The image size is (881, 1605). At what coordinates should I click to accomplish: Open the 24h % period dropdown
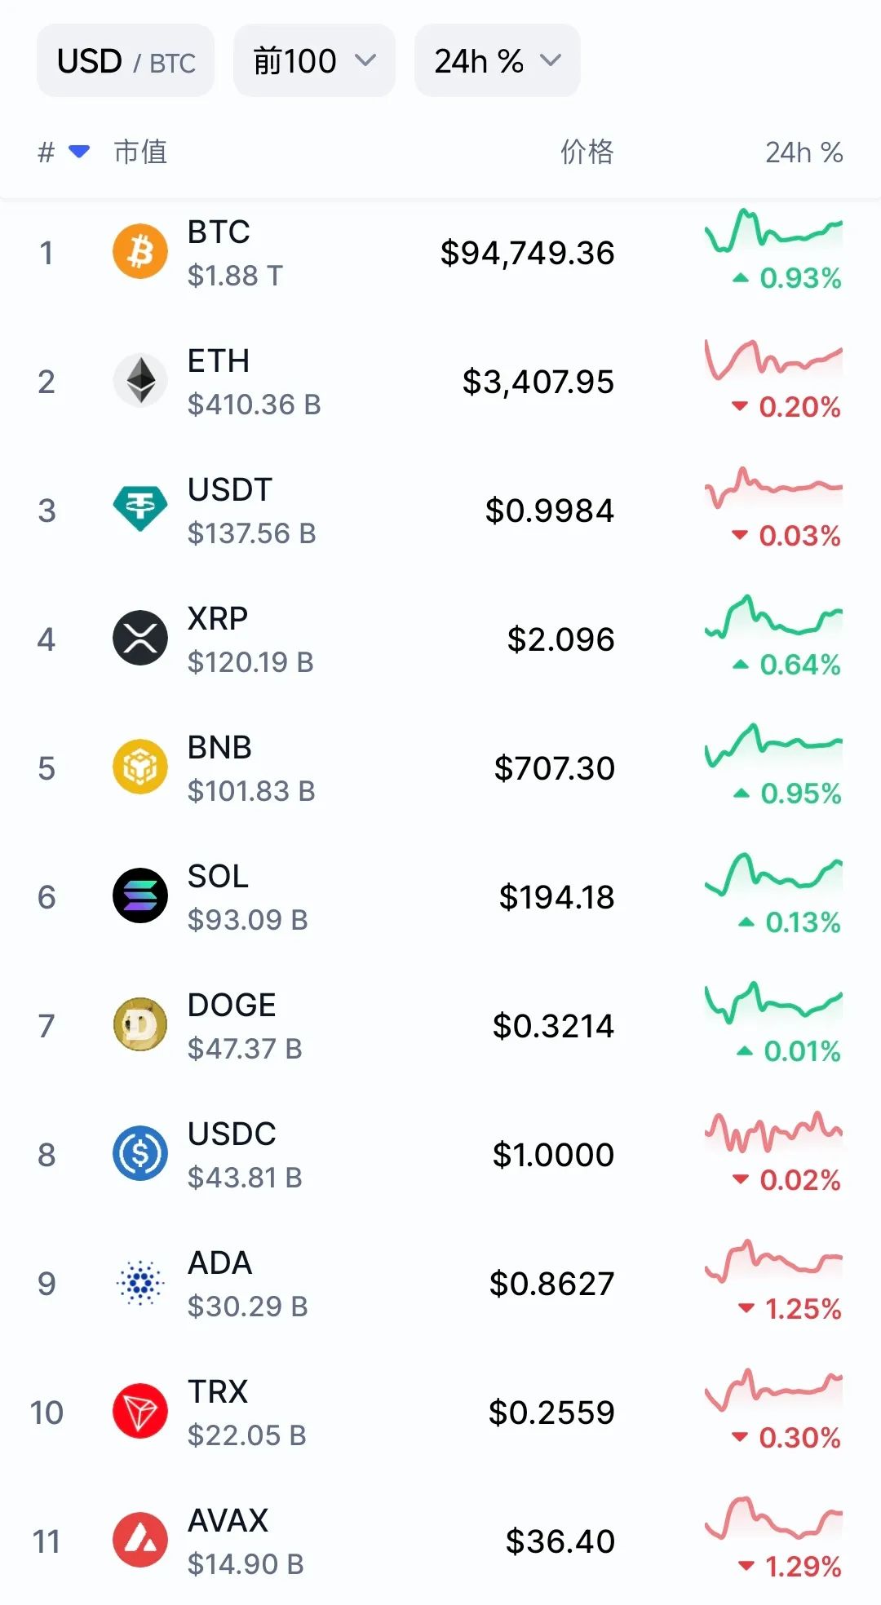pyautogui.click(x=497, y=61)
